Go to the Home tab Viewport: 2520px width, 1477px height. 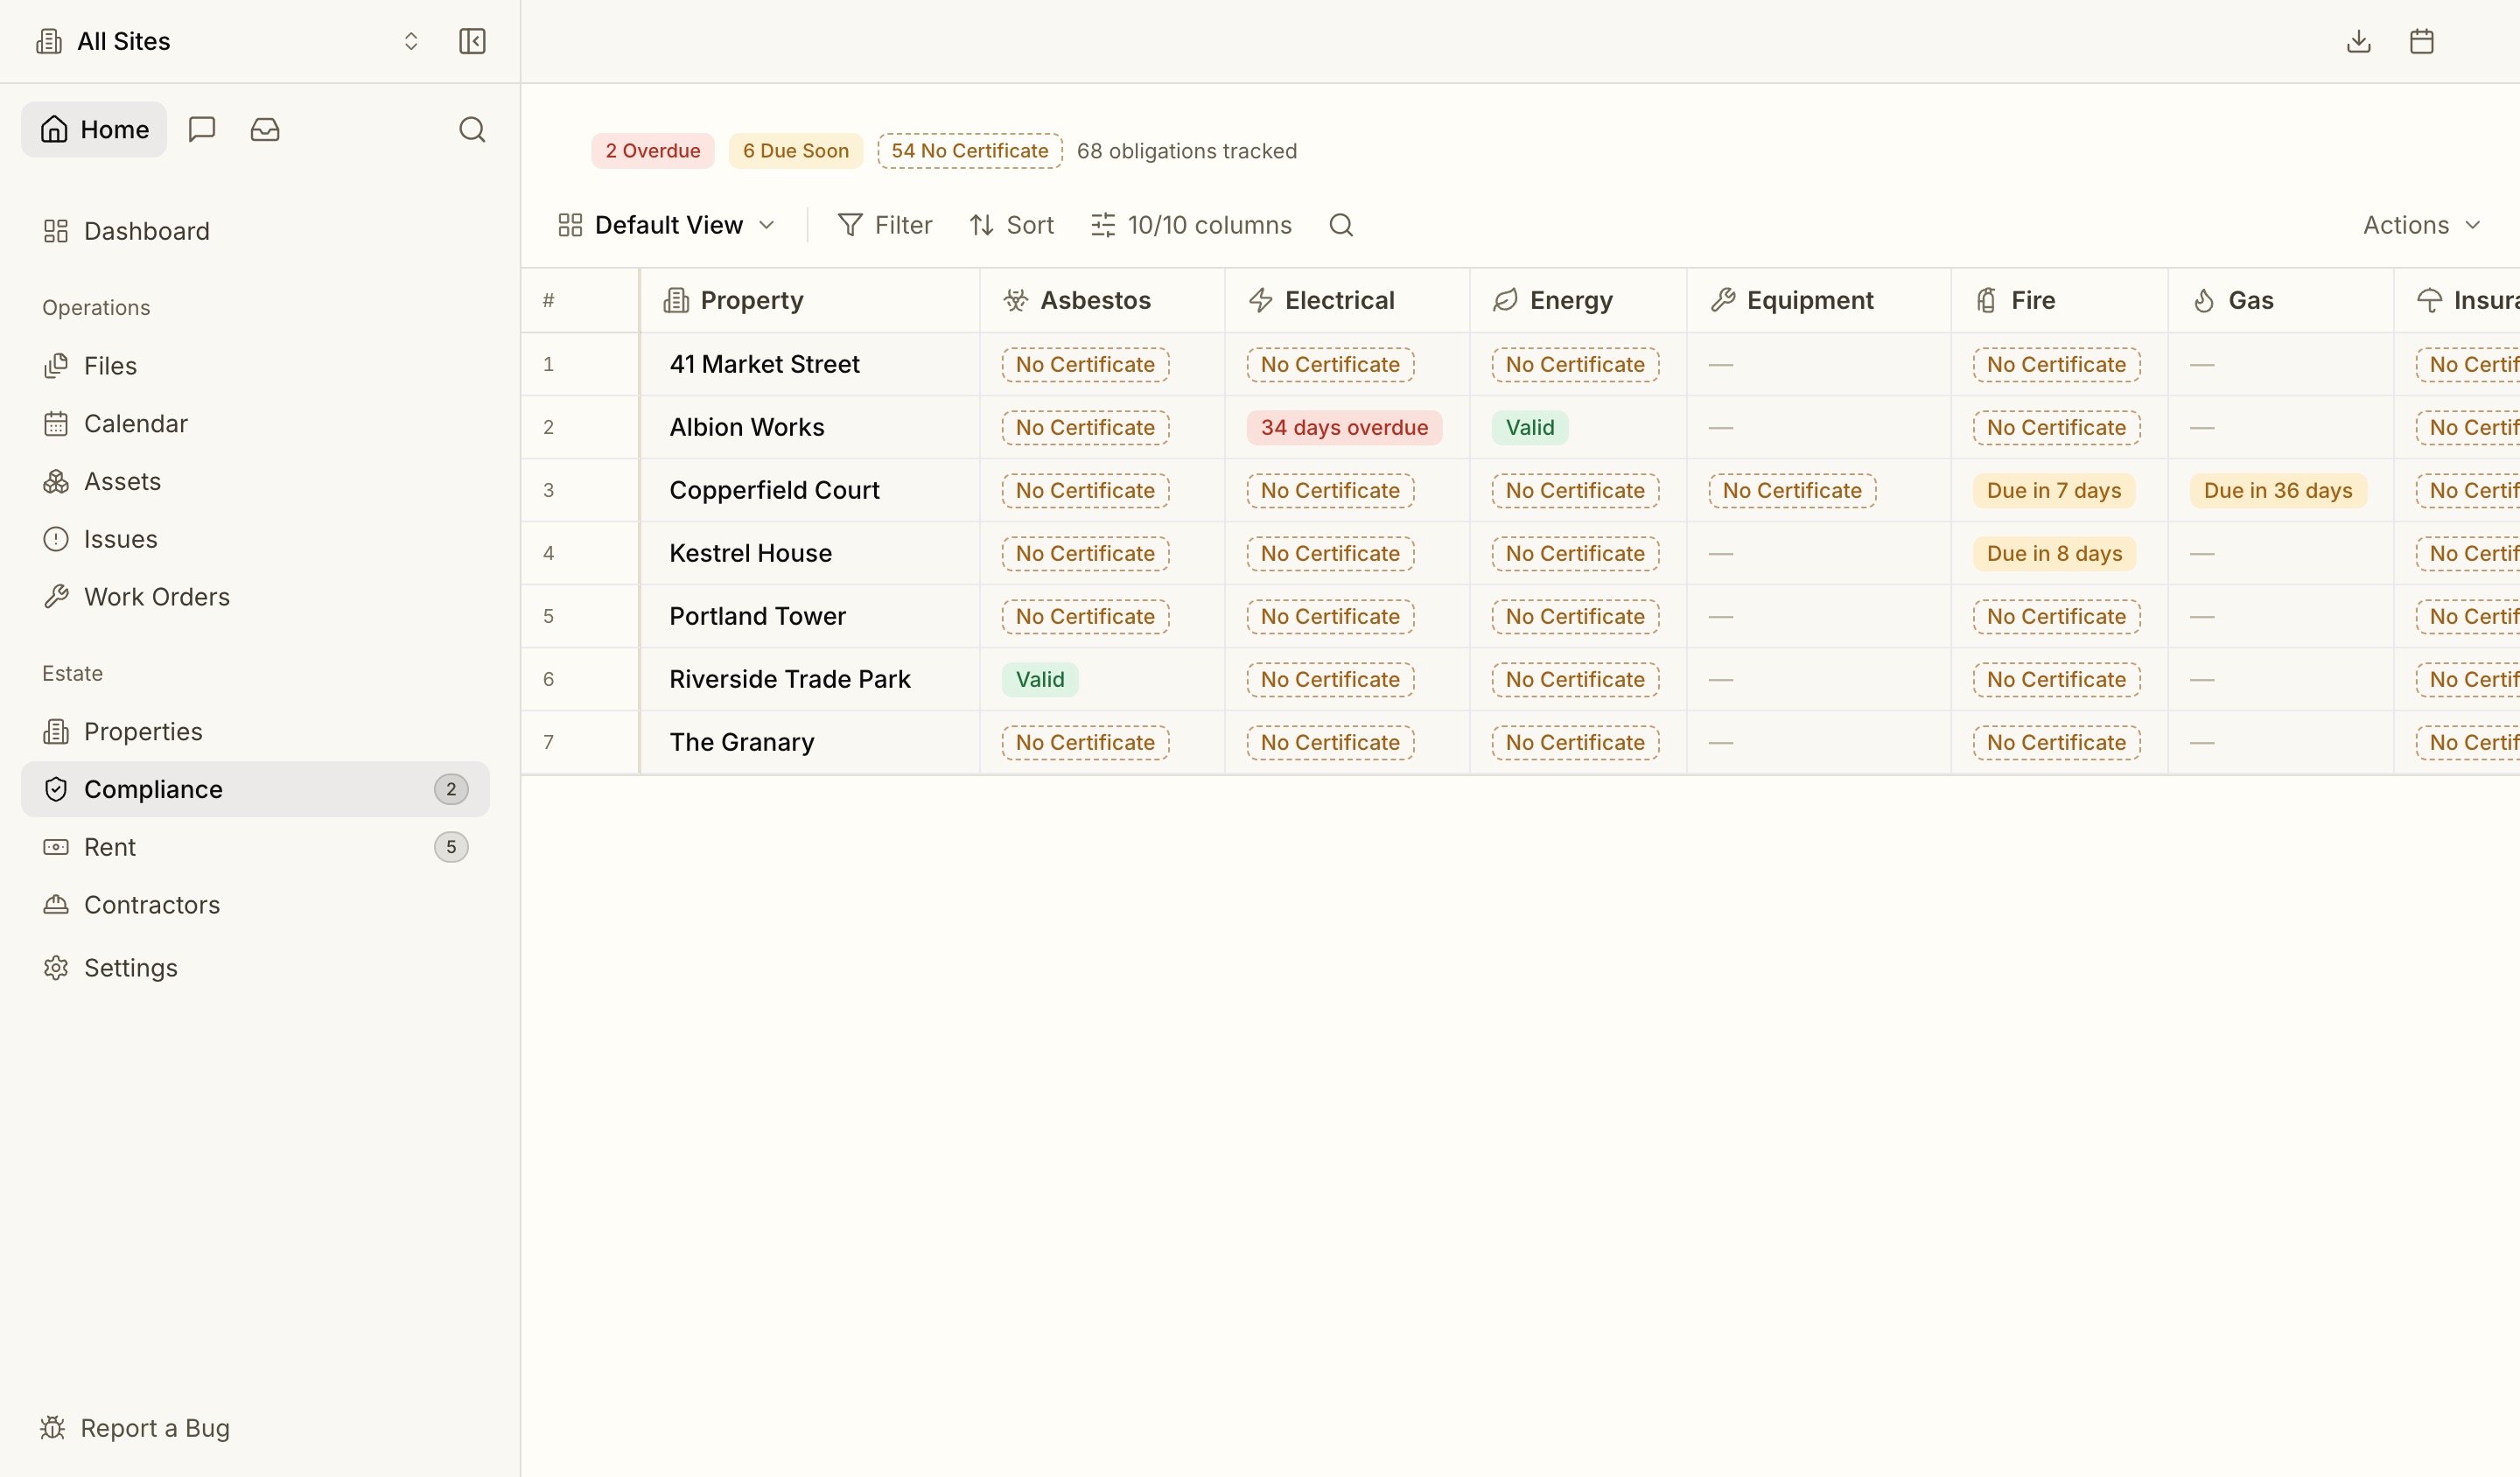coord(94,129)
